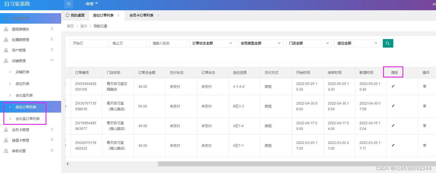Open the 座位全部 dropdown
Screen dimensions: 436x173
click(357, 43)
